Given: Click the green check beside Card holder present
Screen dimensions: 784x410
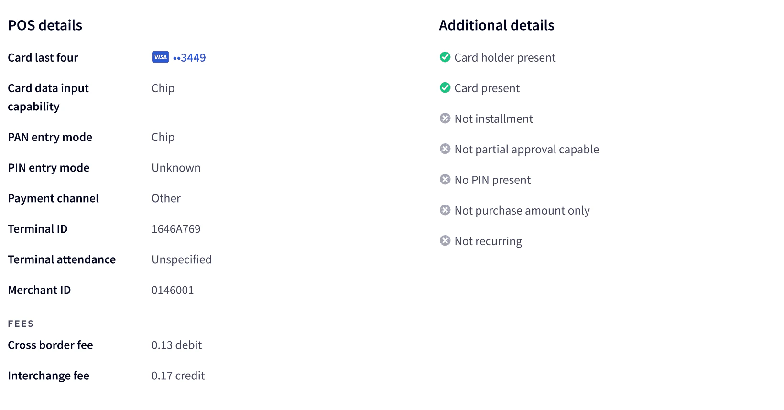Looking at the screenshot, I should [445, 57].
